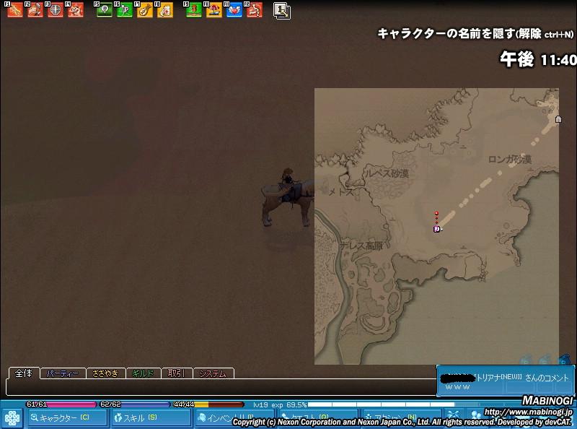Screen dimensions: 577x429
Task: Select the lv19 exp 69.5% text
Action: 280,404
